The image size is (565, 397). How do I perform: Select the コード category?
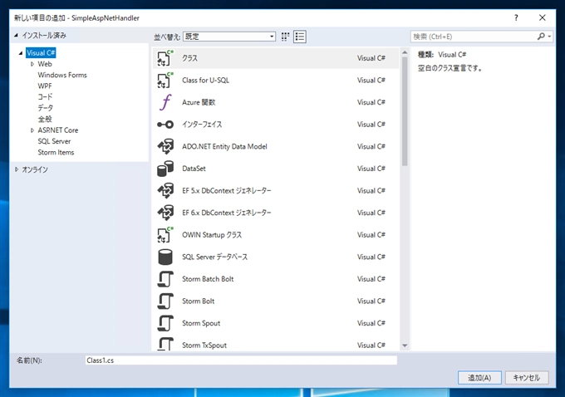pyautogui.click(x=45, y=97)
